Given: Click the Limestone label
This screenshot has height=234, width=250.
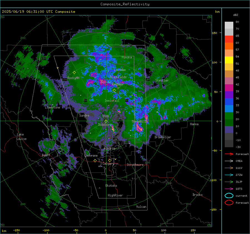Looking at the screenshot, I should (x=52, y=107).
